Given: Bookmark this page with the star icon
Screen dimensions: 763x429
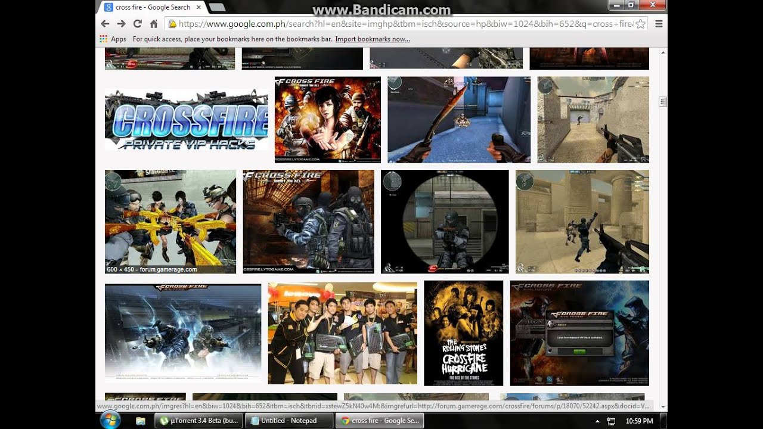Looking at the screenshot, I should click(640, 24).
